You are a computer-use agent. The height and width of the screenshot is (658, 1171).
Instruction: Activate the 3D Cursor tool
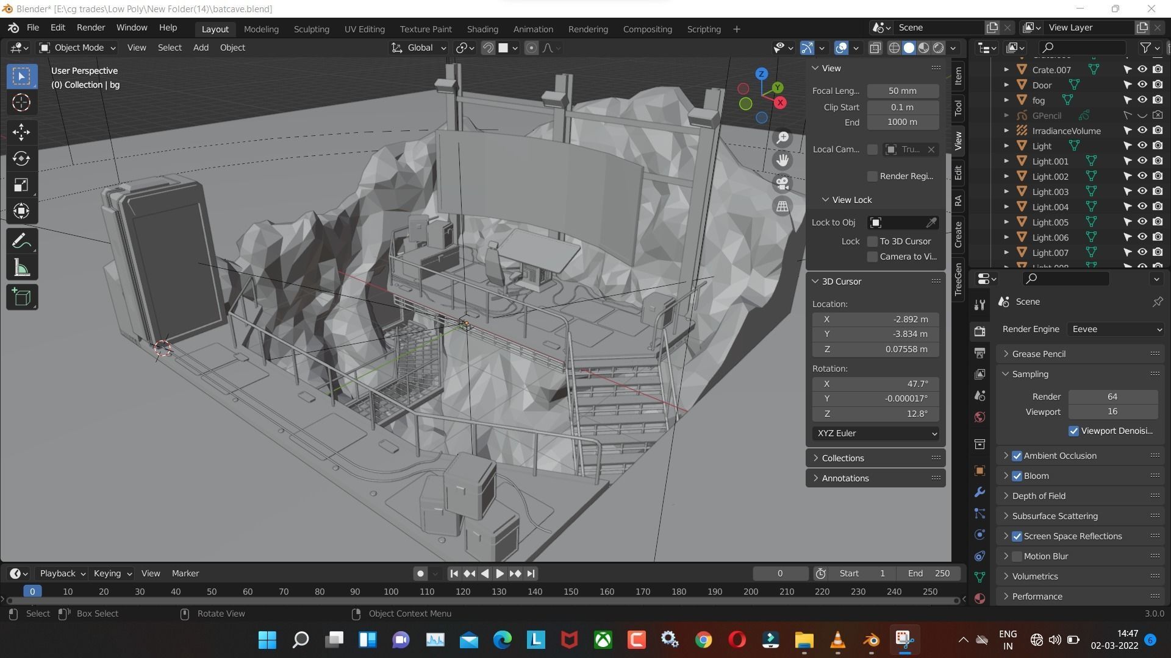click(22, 102)
